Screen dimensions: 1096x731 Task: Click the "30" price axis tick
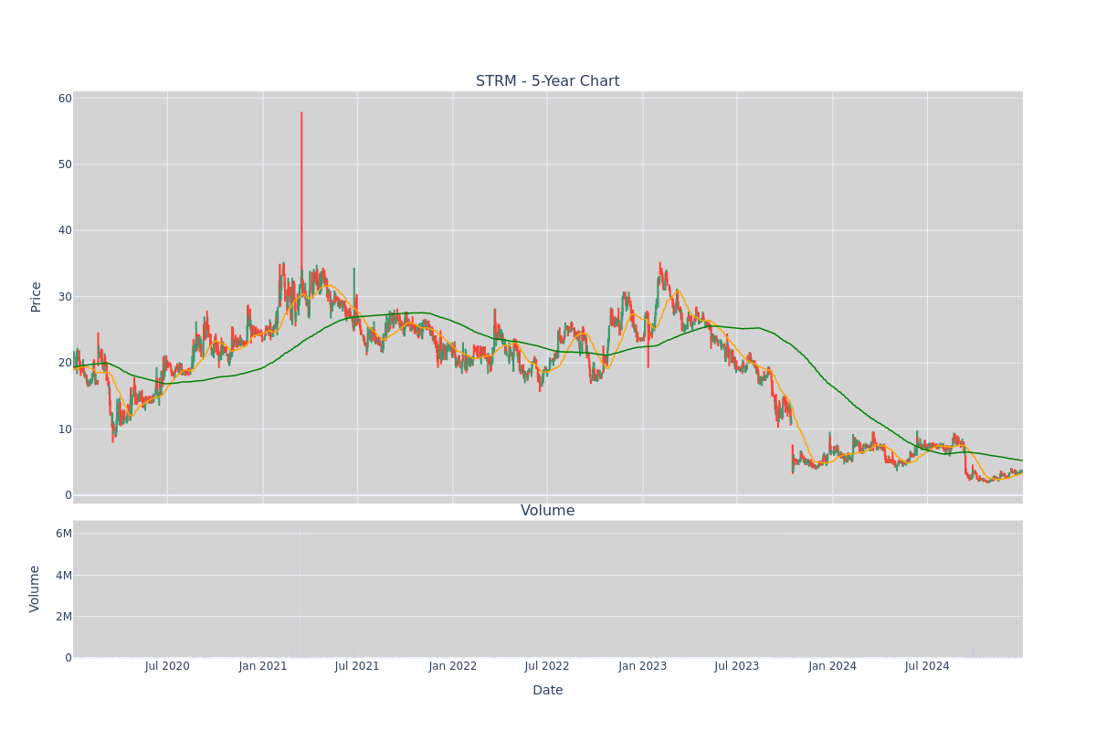65,297
